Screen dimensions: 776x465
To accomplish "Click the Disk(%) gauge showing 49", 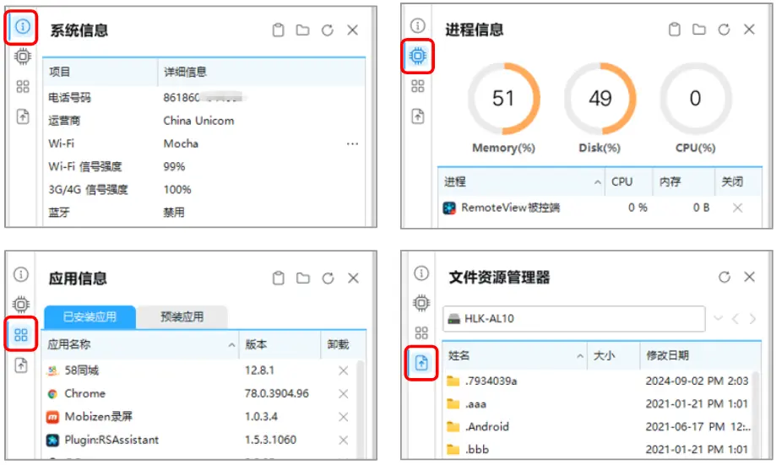I will pos(600,99).
